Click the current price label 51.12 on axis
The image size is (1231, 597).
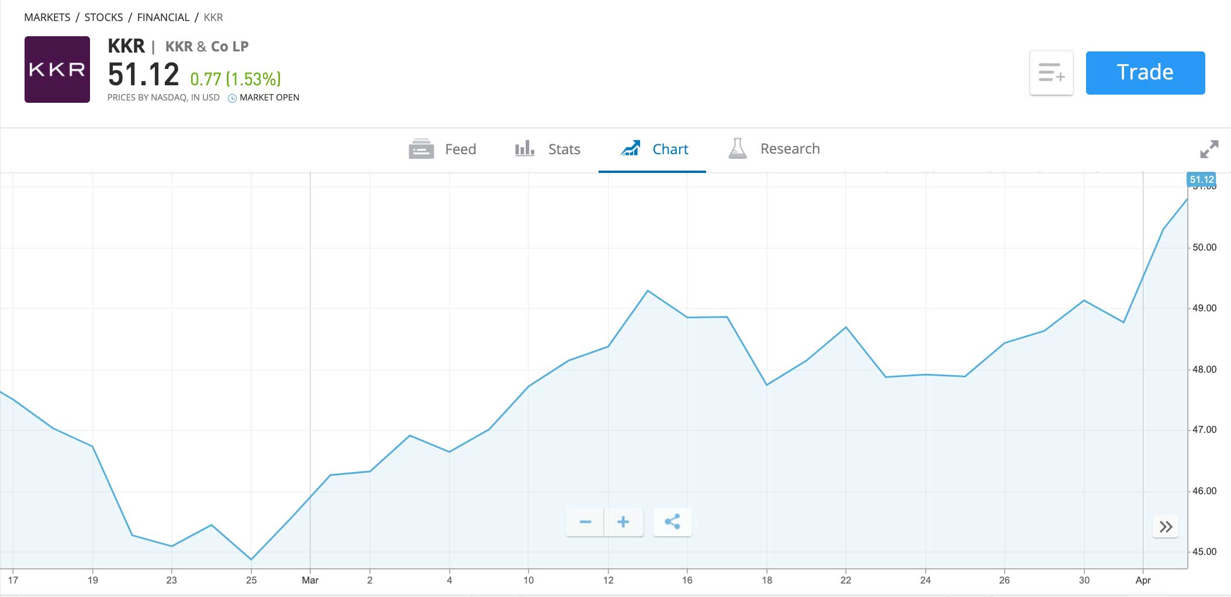(1202, 179)
